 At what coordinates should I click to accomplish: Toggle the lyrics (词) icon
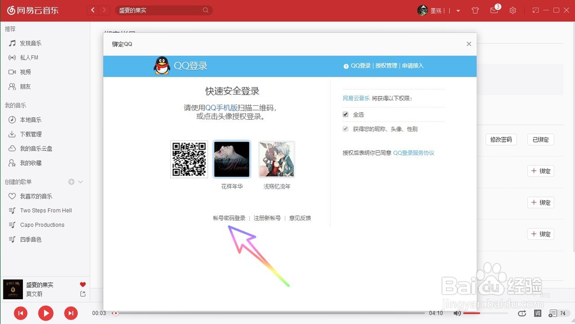[x=538, y=314]
